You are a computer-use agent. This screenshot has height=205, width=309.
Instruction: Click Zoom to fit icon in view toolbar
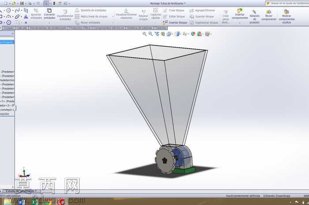tap(144, 34)
